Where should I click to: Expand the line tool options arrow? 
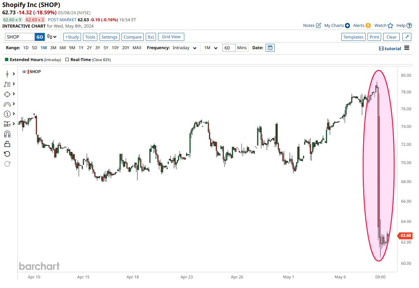pos(14,74)
